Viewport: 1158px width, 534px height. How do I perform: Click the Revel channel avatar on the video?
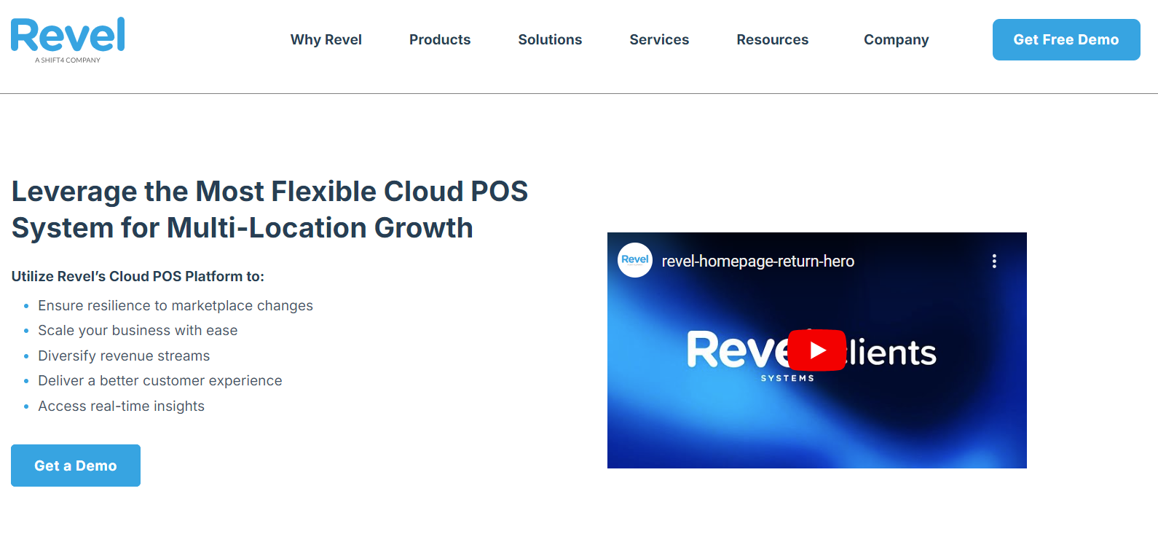tap(635, 260)
